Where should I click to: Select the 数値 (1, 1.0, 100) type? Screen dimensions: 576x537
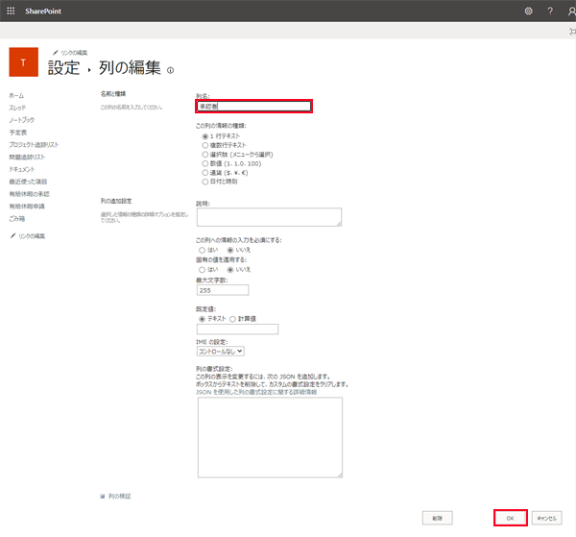pos(205,163)
